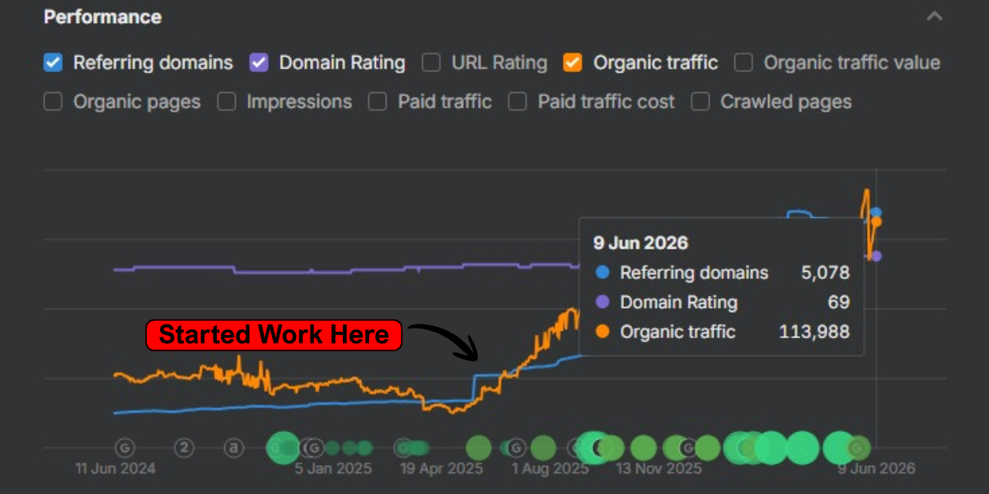The width and height of the screenshot is (989, 494).
Task: Click the tooltip Domain Rating value 69
Action: (839, 302)
